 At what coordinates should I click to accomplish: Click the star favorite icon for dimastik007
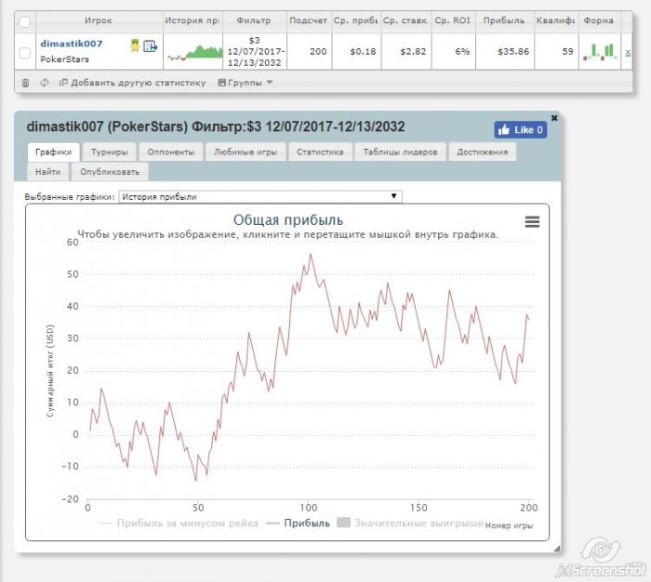pyautogui.click(x=135, y=46)
